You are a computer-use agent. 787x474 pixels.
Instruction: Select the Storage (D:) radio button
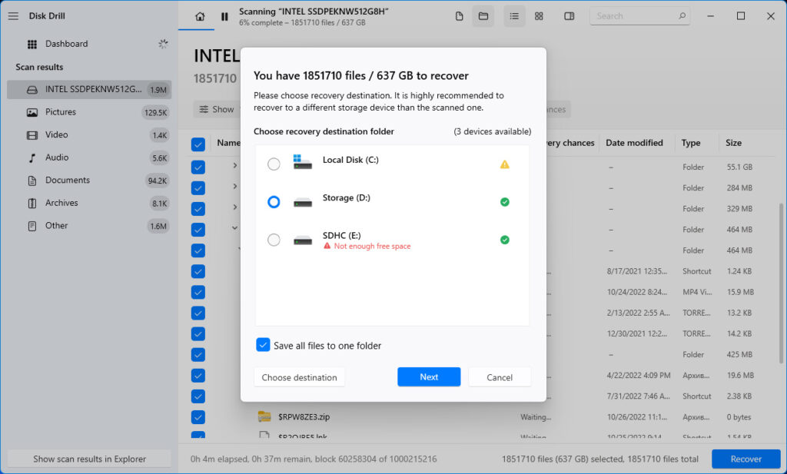pos(274,201)
